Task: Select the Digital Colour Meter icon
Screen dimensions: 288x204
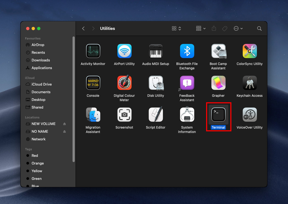Action: [x=124, y=83]
